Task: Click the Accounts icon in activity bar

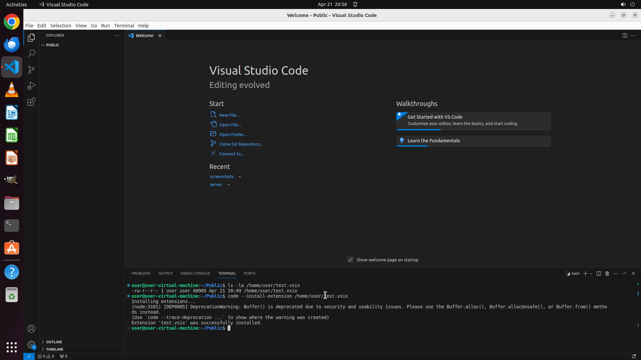Action: click(x=31, y=329)
